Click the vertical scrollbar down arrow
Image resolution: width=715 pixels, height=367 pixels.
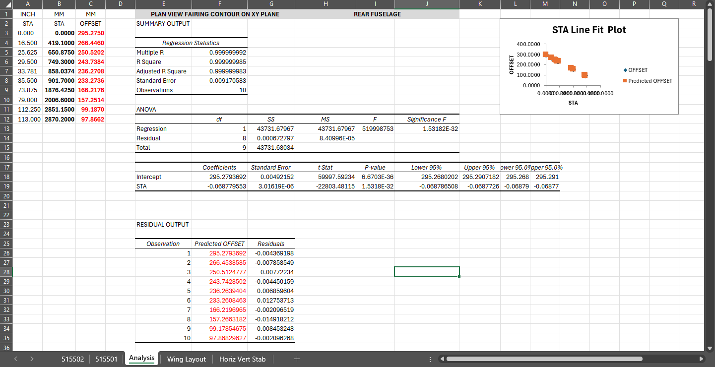(709, 348)
